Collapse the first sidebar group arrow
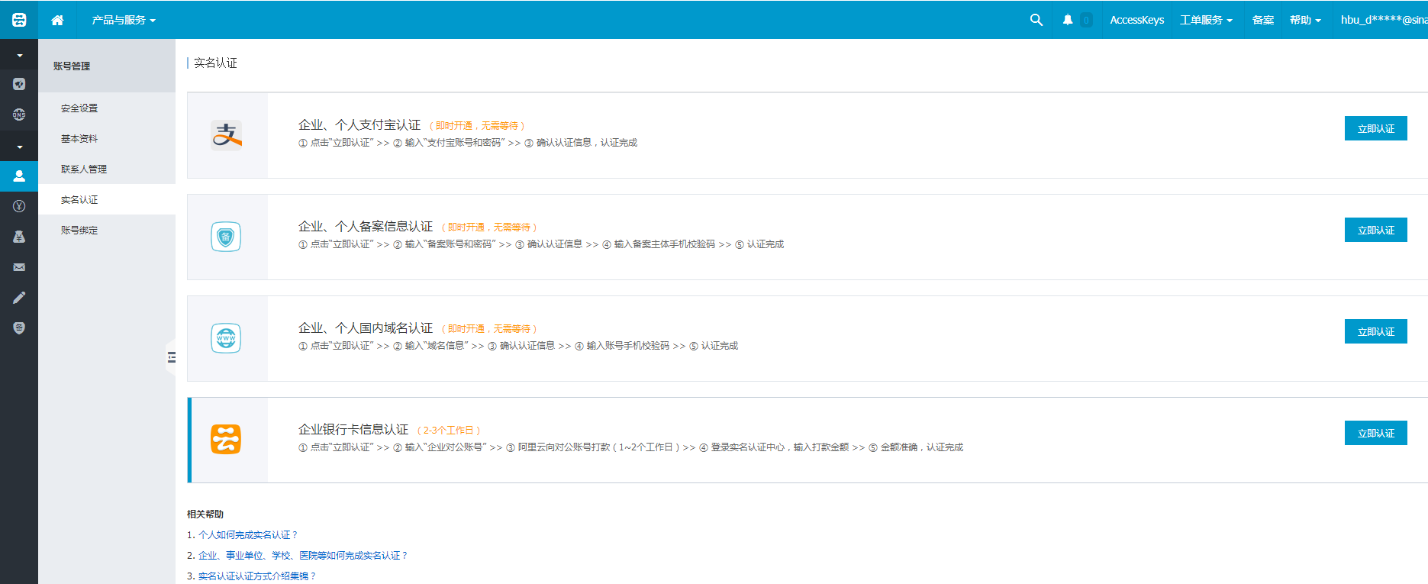Viewport: 1428px width, 584px height. click(19, 56)
